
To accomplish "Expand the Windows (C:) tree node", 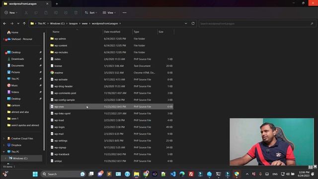I will click(5, 158).
